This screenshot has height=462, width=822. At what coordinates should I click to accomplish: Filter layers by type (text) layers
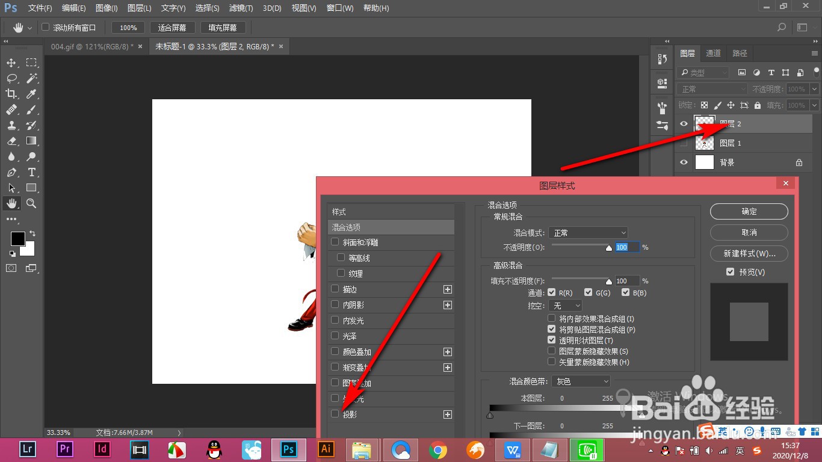click(771, 72)
